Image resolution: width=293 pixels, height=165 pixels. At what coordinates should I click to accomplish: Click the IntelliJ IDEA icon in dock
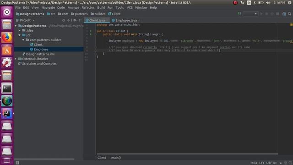point(7,113)
